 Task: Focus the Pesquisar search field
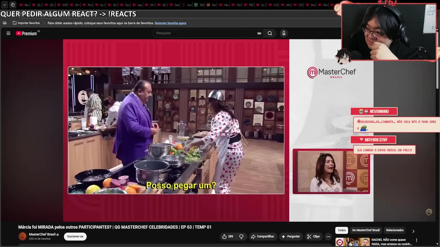click(x=208, y=33)
